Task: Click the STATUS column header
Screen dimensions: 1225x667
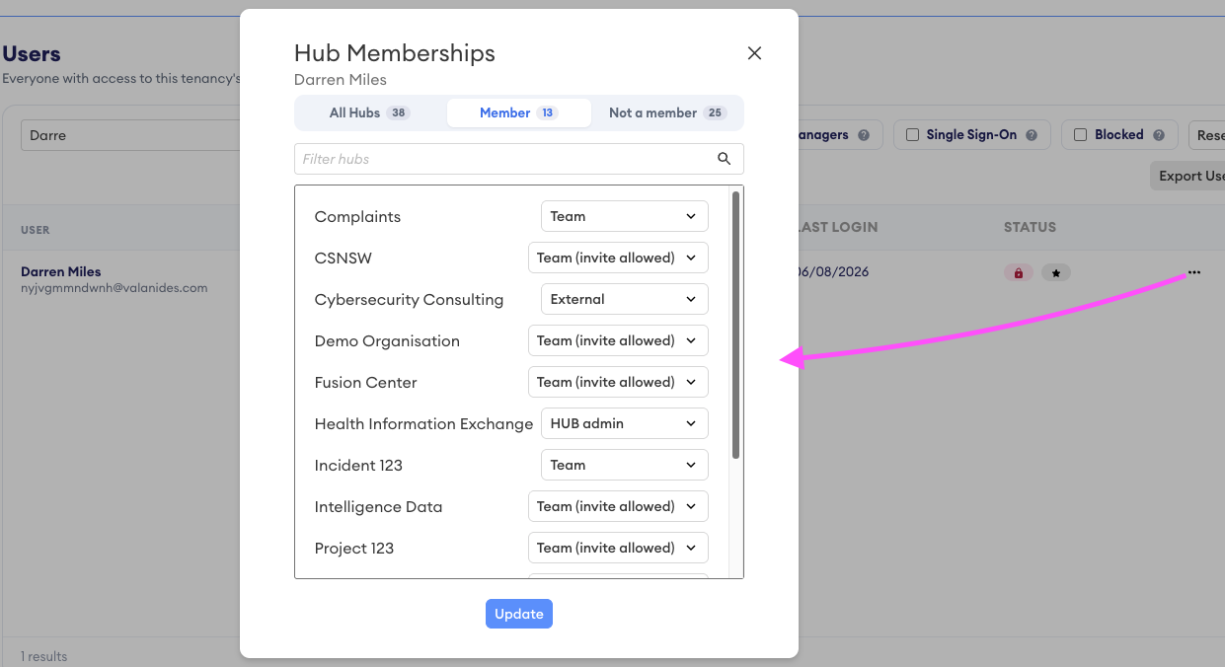Action: 1030,227
